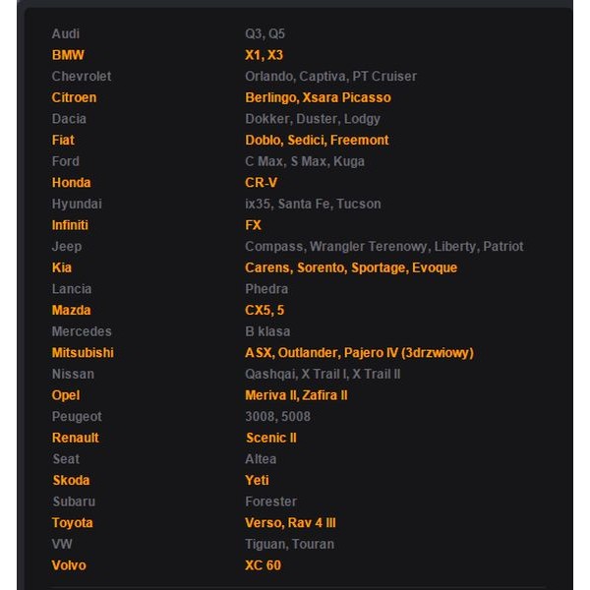Click the 'CX5, 5' models text
590x590 pixels.
click(265, 310)
